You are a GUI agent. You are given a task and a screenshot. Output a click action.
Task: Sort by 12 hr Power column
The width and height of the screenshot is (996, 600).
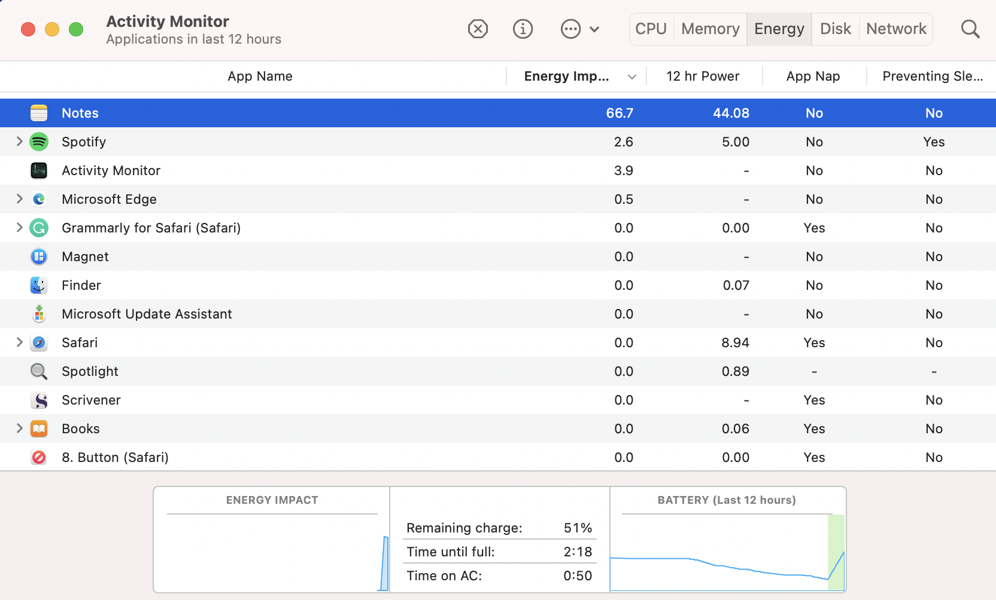[x=703, y=76]
